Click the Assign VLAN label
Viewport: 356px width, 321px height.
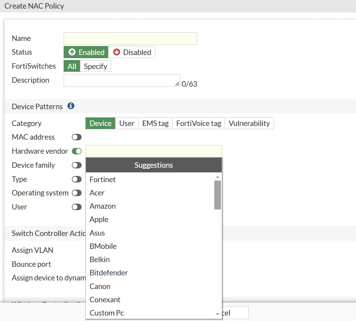click(x=32, y=250)
